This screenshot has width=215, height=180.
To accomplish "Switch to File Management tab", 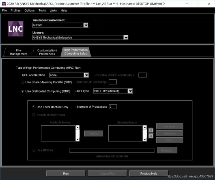I will point(18,52).
